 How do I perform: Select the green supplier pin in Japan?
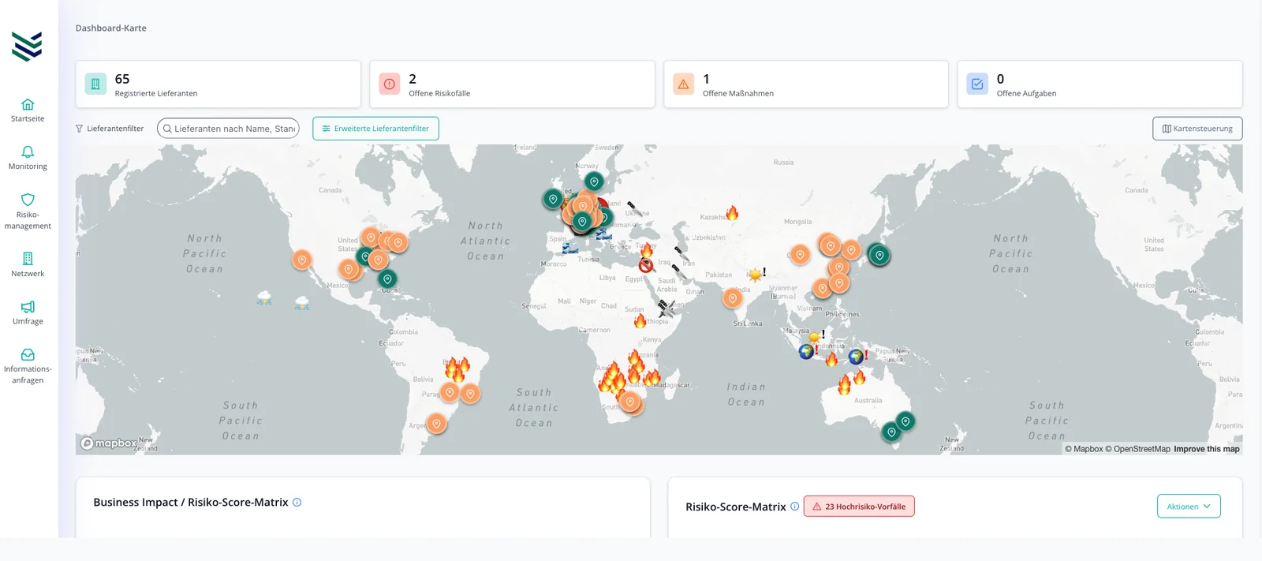[x=879, y=255]
